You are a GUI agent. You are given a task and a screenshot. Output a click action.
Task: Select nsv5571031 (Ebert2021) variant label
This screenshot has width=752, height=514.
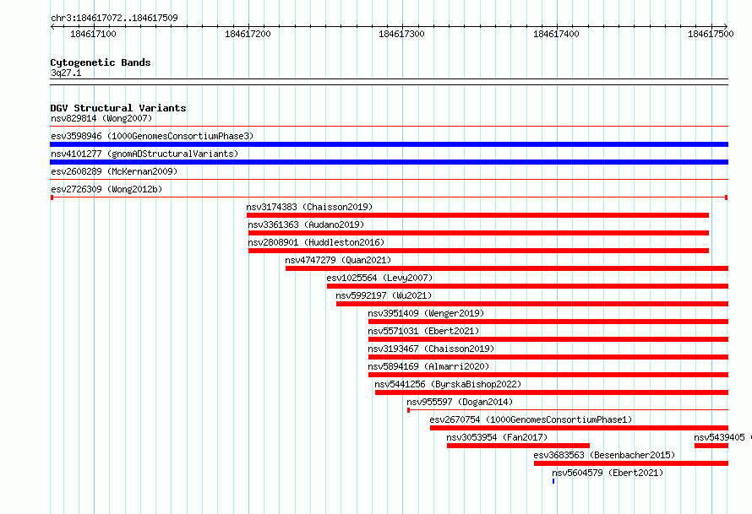point(423,331)
